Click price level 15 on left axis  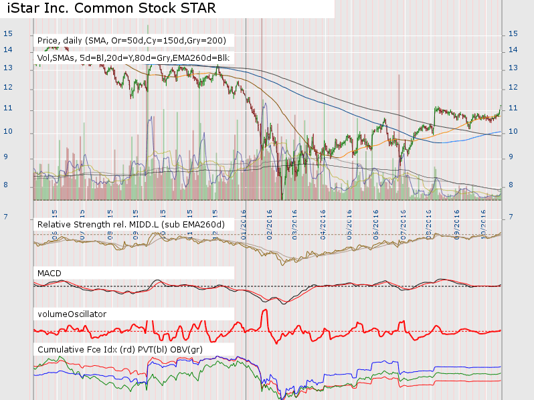[8, 33]
